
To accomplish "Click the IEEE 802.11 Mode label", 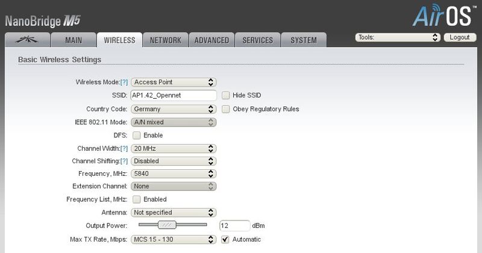I will click(x=101, y=122).
